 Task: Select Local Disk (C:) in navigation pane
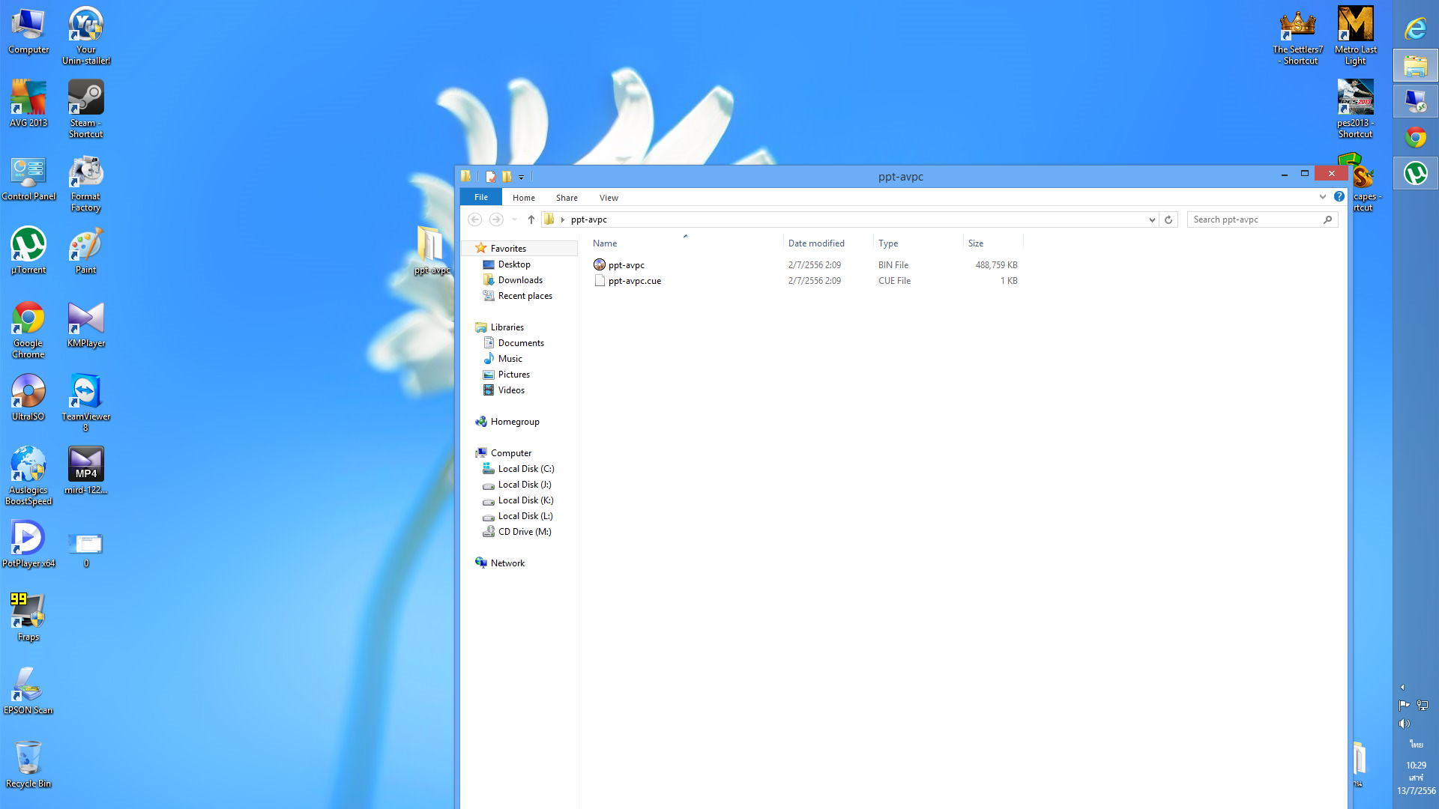point(525,469)
